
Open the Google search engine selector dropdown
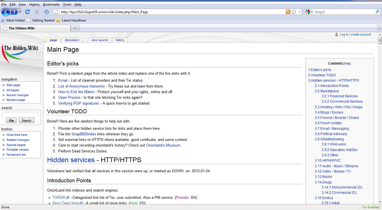pyautogui.click(x=309, y=12)
